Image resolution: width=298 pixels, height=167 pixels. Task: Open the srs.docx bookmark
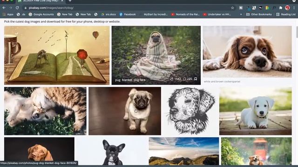click(108, 14)
